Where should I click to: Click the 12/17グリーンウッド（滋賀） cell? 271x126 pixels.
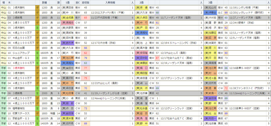point(179,78)
